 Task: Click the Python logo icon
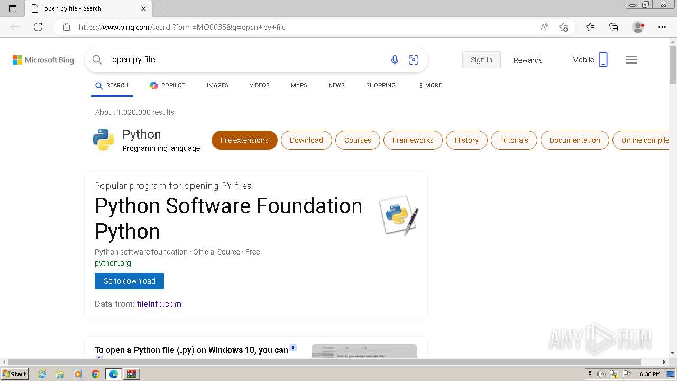point(103,140)
